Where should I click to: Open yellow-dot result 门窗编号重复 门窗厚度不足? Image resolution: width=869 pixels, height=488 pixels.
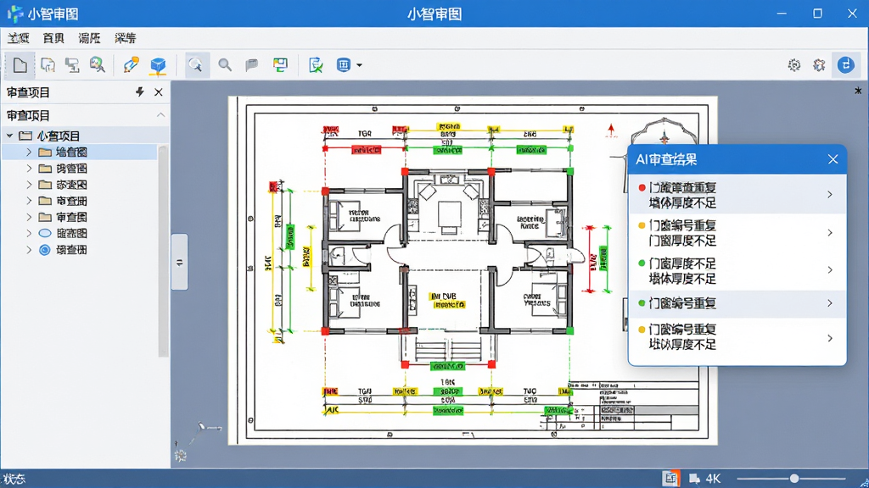coord(737,233)
